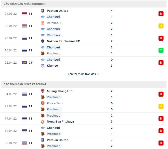The height and width of the screenshot is (149, 168).
Task: Click the Muang Thong Utd crest
Action: pos(42,91)
